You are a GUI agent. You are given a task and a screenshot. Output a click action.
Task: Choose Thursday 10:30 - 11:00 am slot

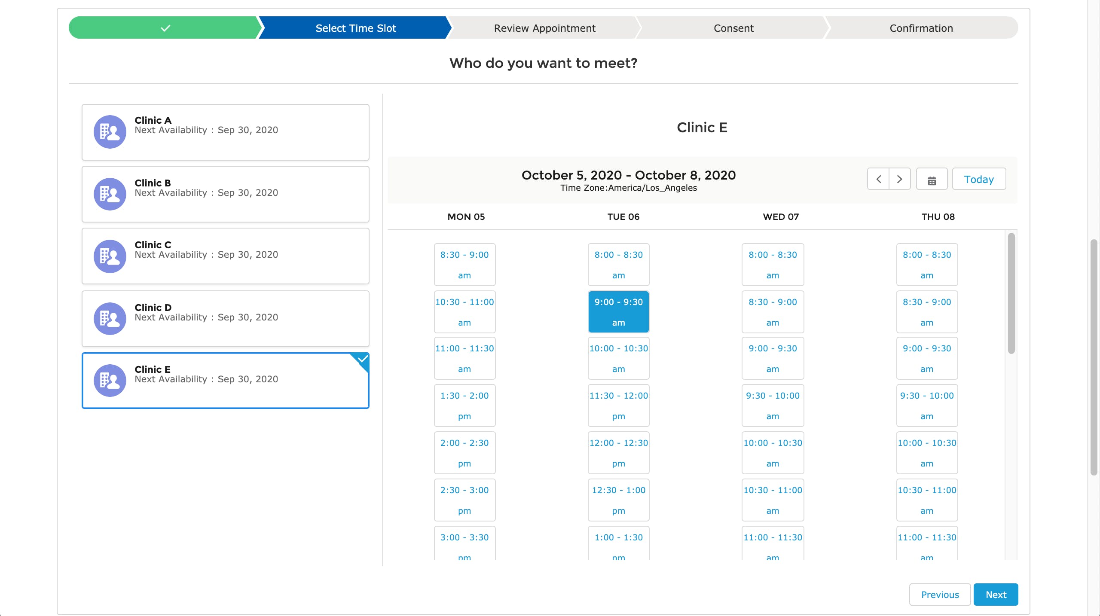point(927,500)
